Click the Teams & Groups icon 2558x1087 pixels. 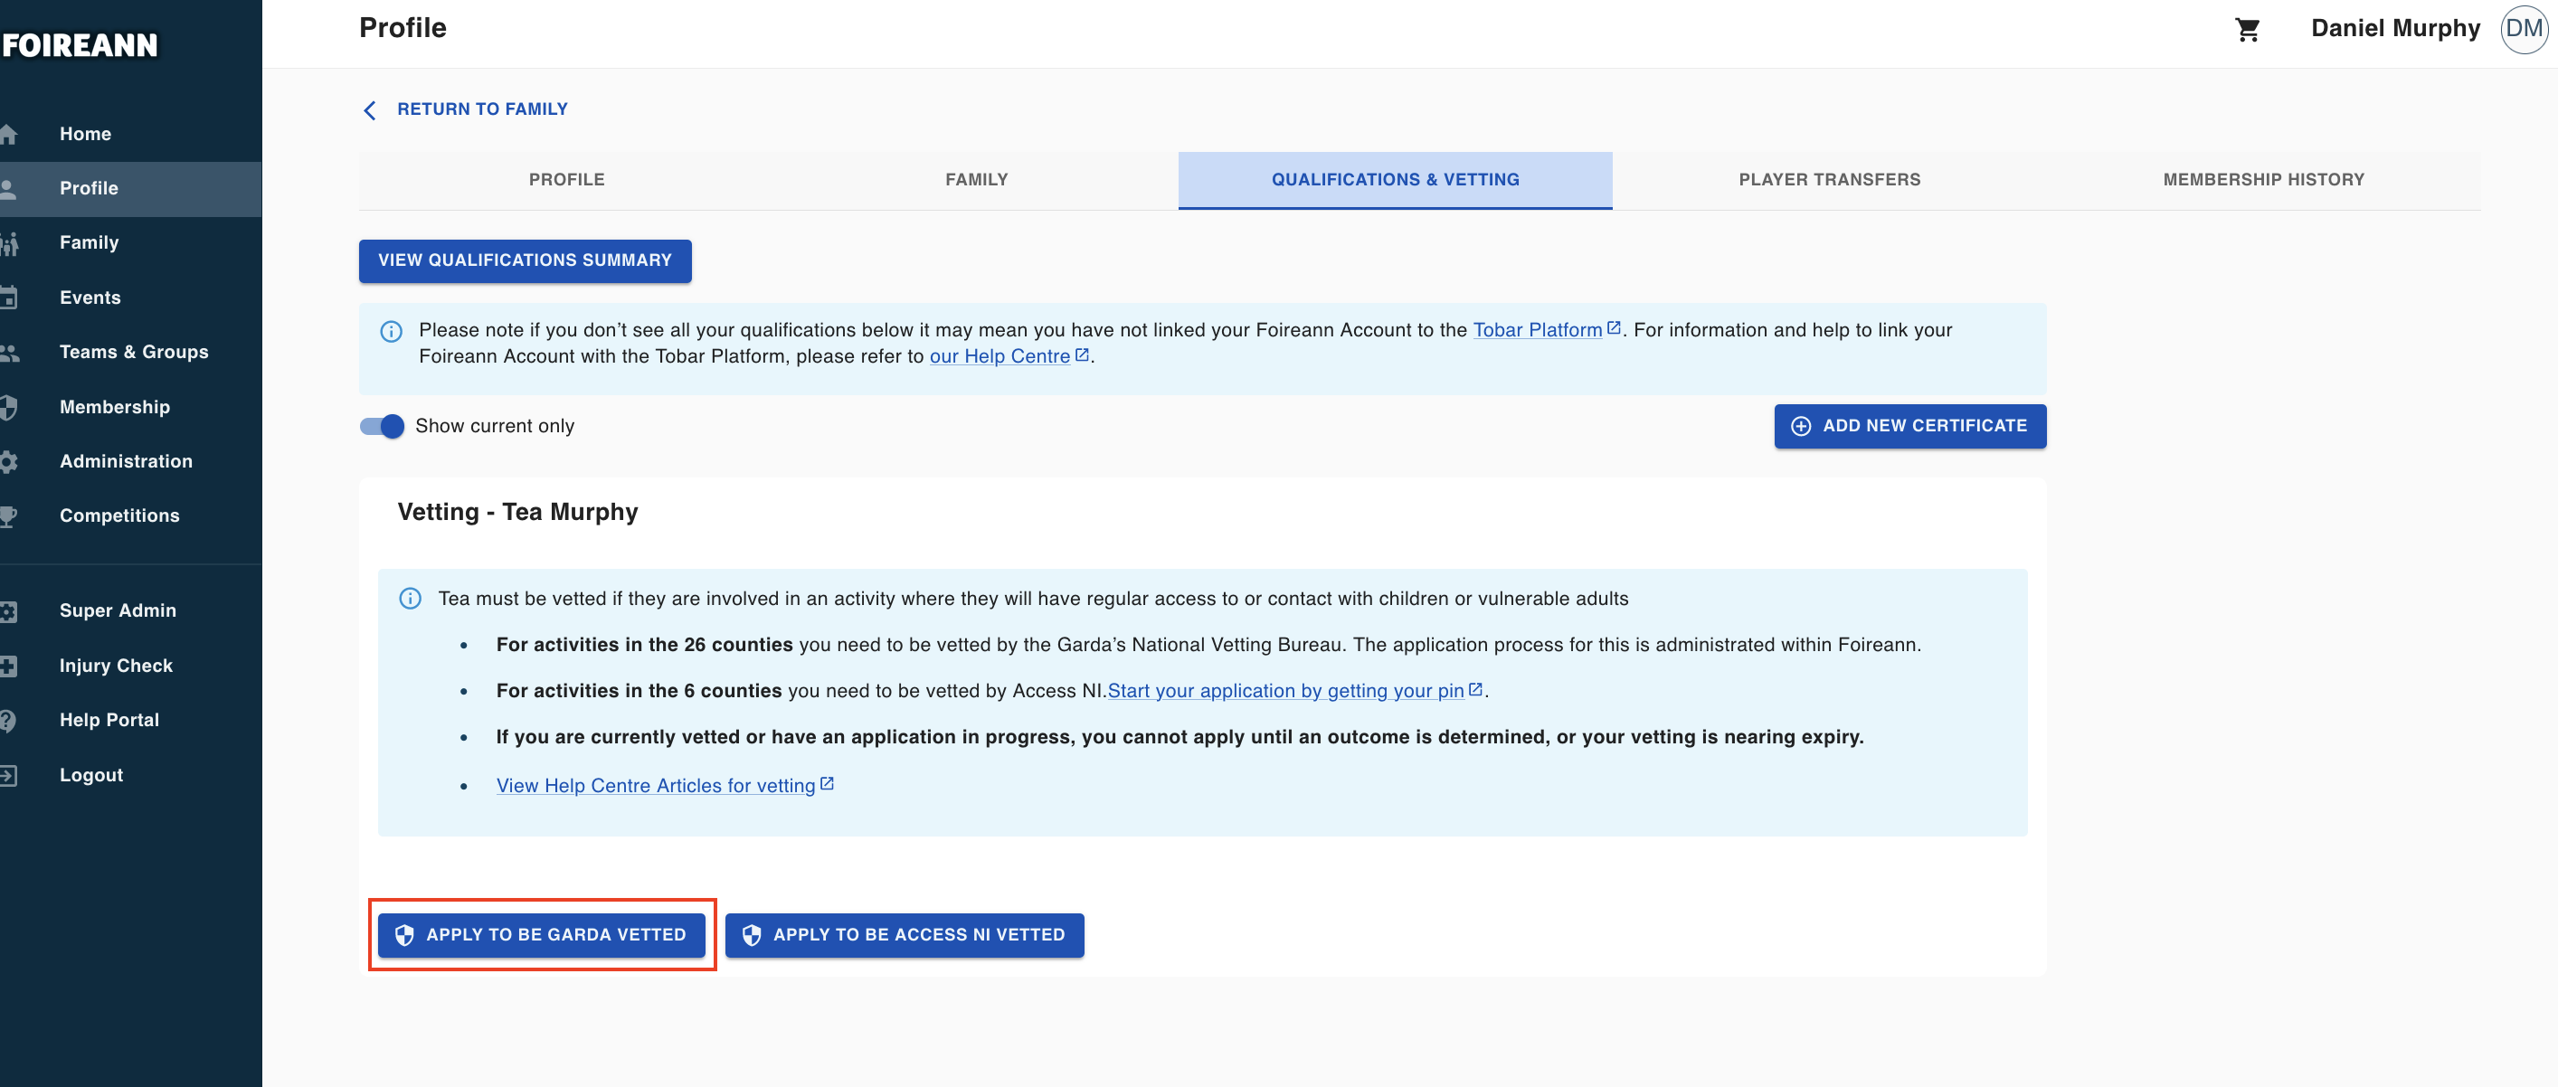tap(9, 353)
